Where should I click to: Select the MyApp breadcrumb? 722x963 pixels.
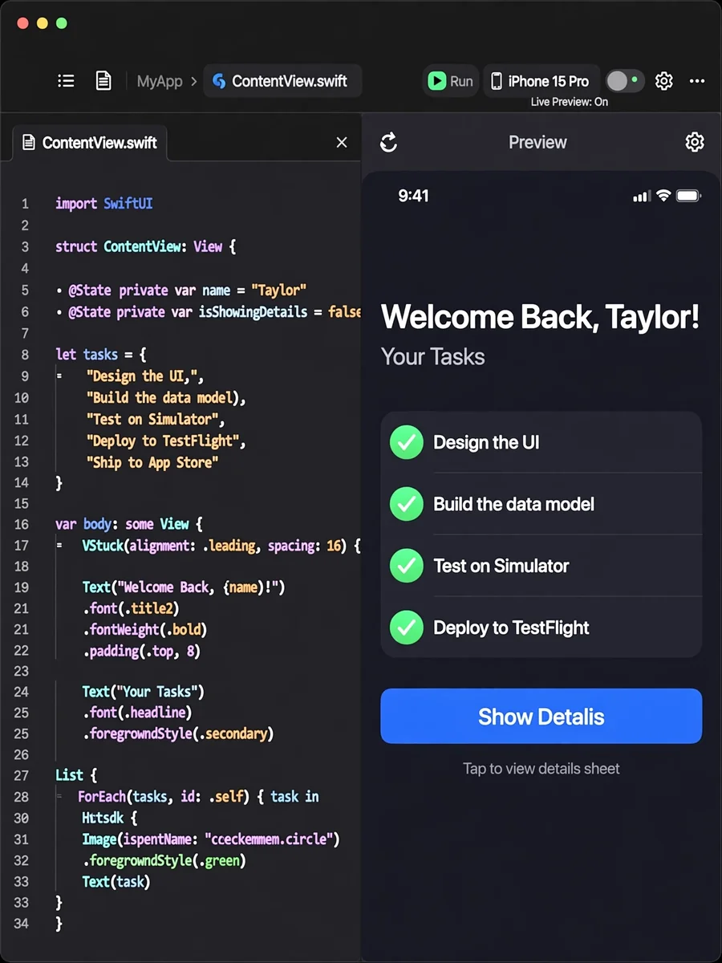tap(160, 81)
